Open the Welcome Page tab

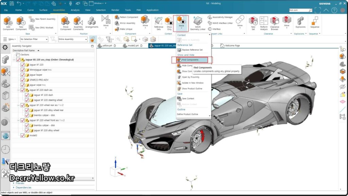230,46
